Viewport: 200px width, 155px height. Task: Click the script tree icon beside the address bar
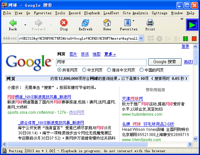(x=151, y=38)
